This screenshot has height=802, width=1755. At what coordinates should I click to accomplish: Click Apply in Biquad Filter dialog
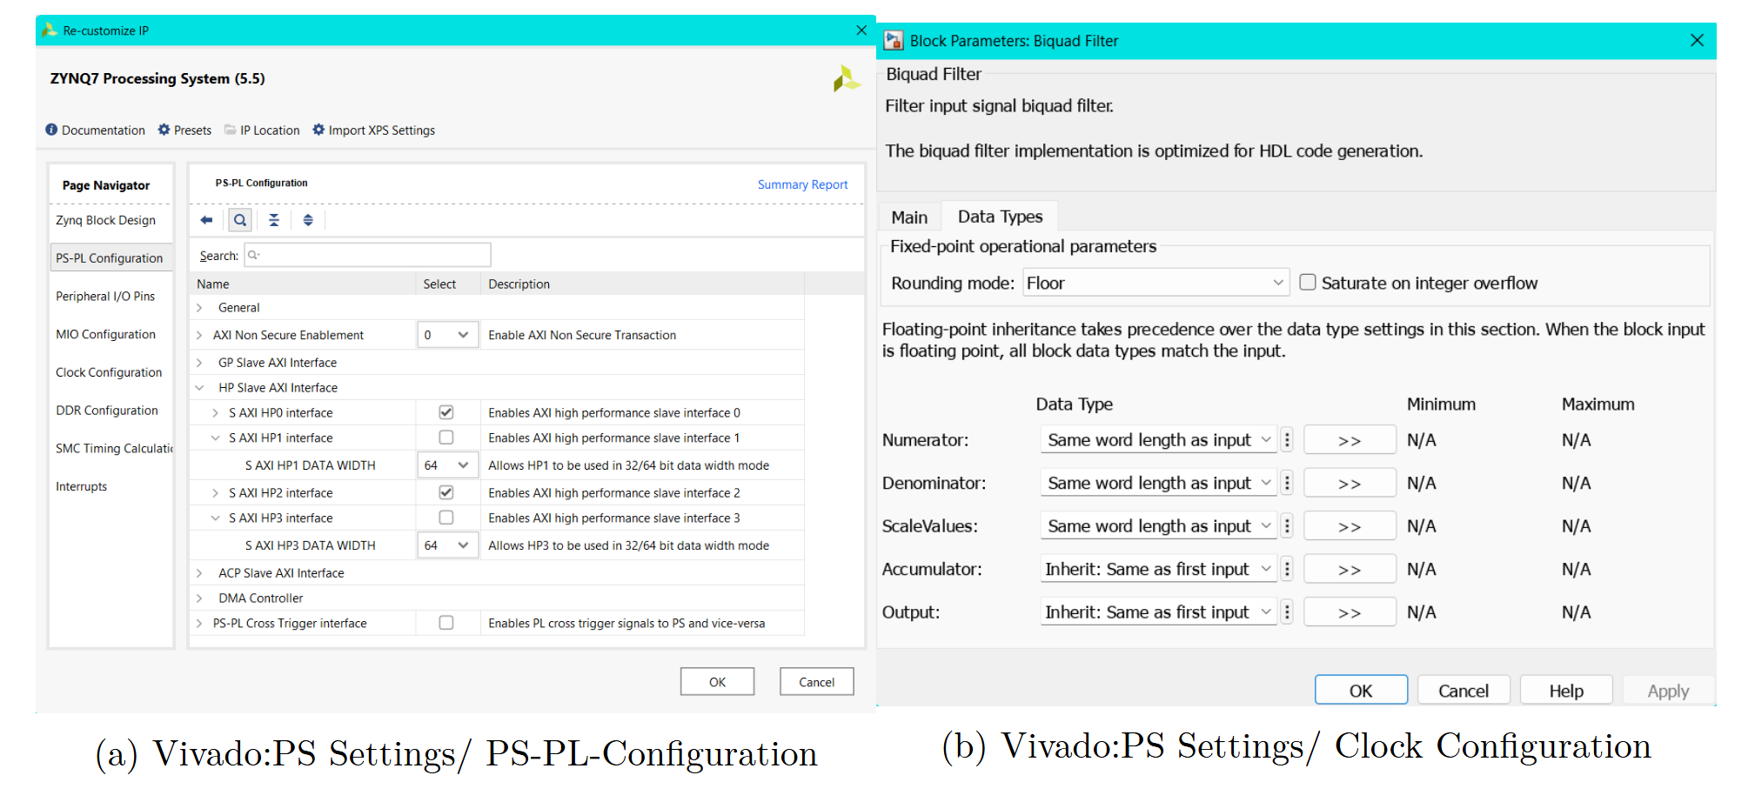pyautogui.click(x=1668, y=691)
